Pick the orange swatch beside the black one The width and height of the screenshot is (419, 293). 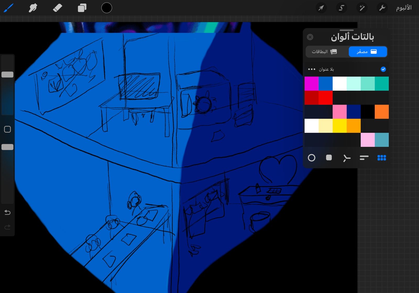(382, 112)
